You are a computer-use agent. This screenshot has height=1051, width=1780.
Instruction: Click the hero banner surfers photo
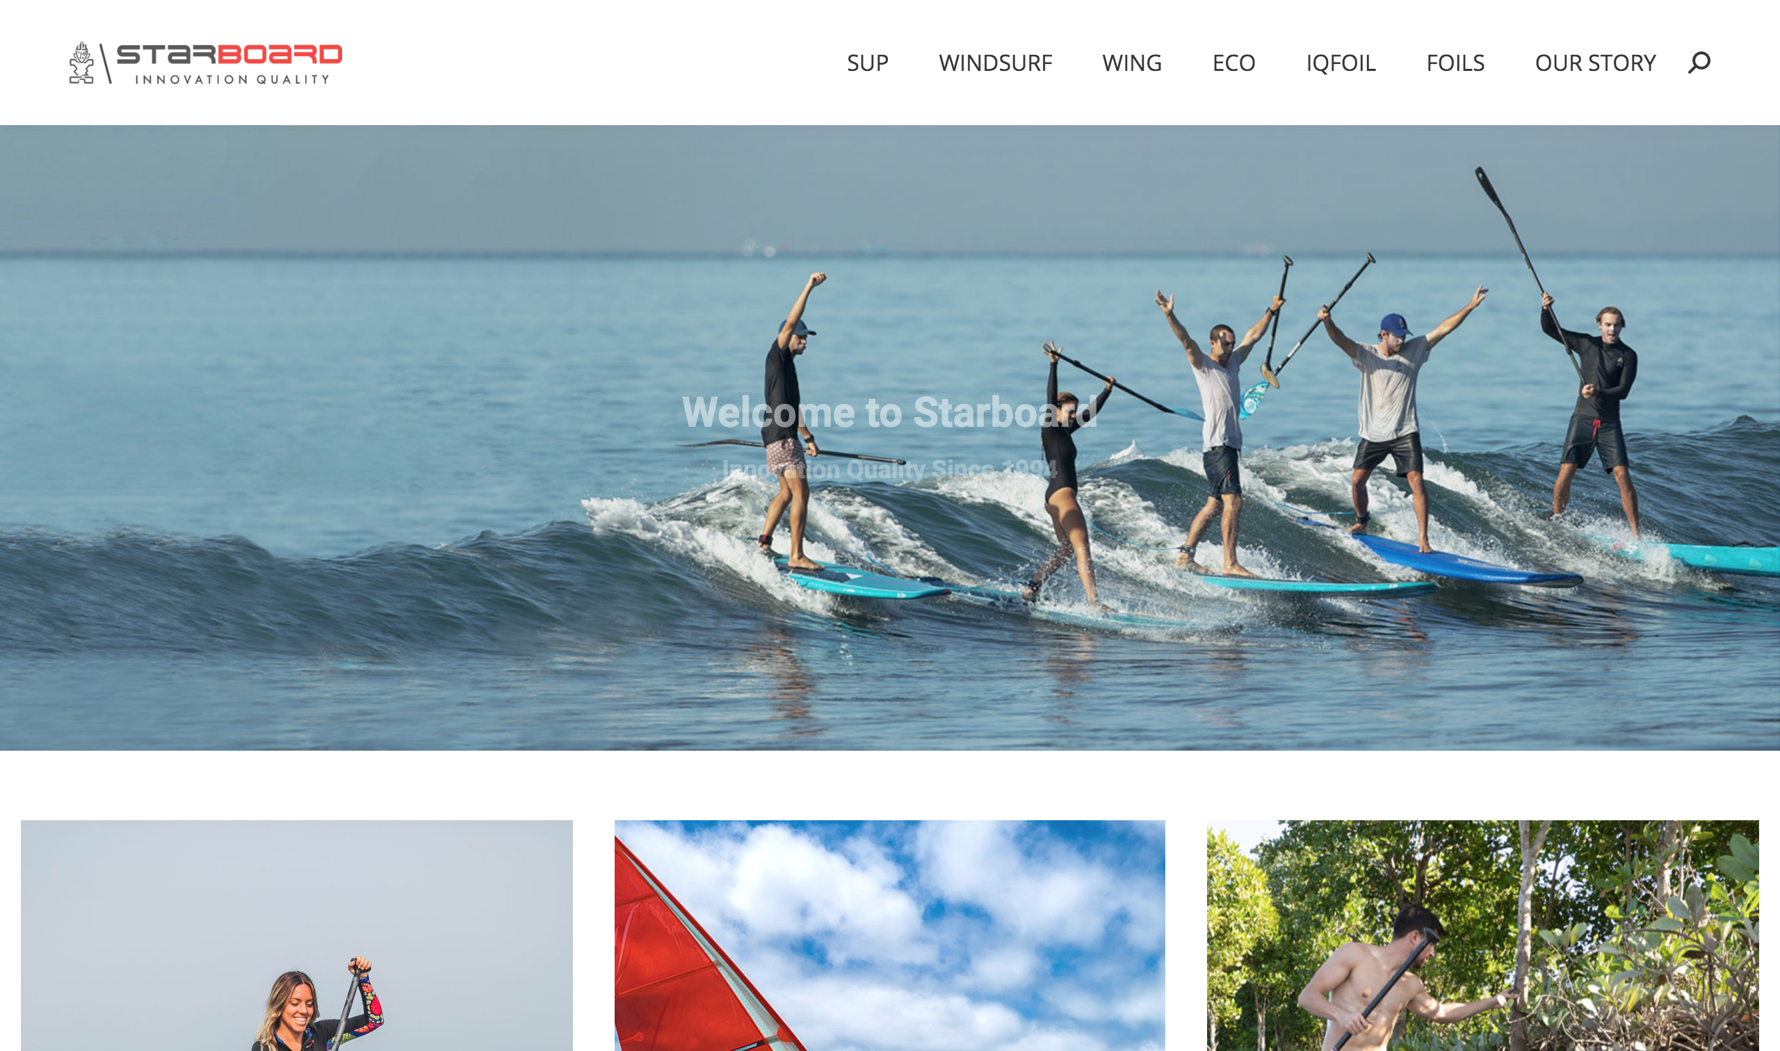pos(889,438)
